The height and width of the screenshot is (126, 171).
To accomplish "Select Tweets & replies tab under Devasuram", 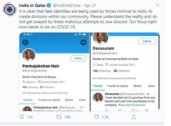I will point(117,86).
